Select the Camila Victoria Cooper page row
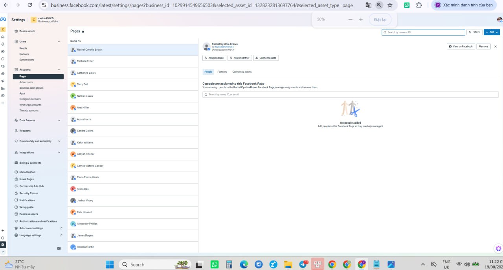Screen dimensions: 503x270 coord(133,166)
